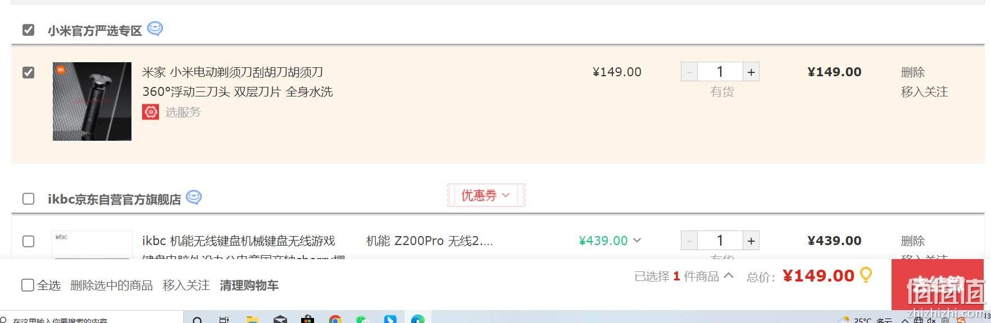Open chat icon beside 小米官方严选专区
This screenshot has width=991, height=323.
tap(155, 29)
